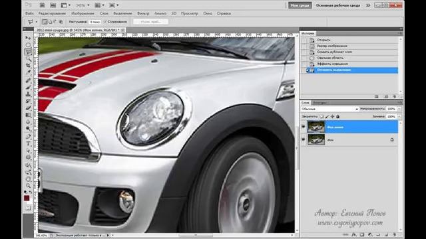Add a layer mask
The height and width of the screenshot is (239, 426).
362,234
